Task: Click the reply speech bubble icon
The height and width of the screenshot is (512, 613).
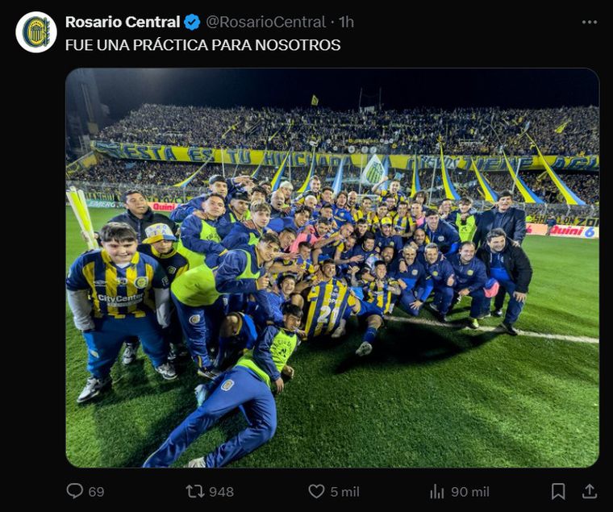Action: [74, 490]
